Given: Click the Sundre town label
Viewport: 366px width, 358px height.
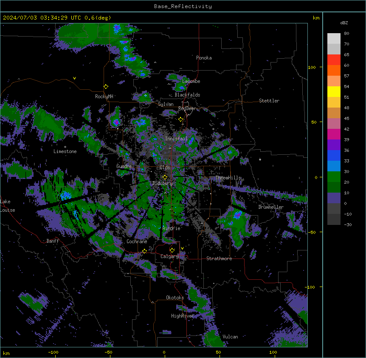Looking at the screenshot, I should (124, 166).
